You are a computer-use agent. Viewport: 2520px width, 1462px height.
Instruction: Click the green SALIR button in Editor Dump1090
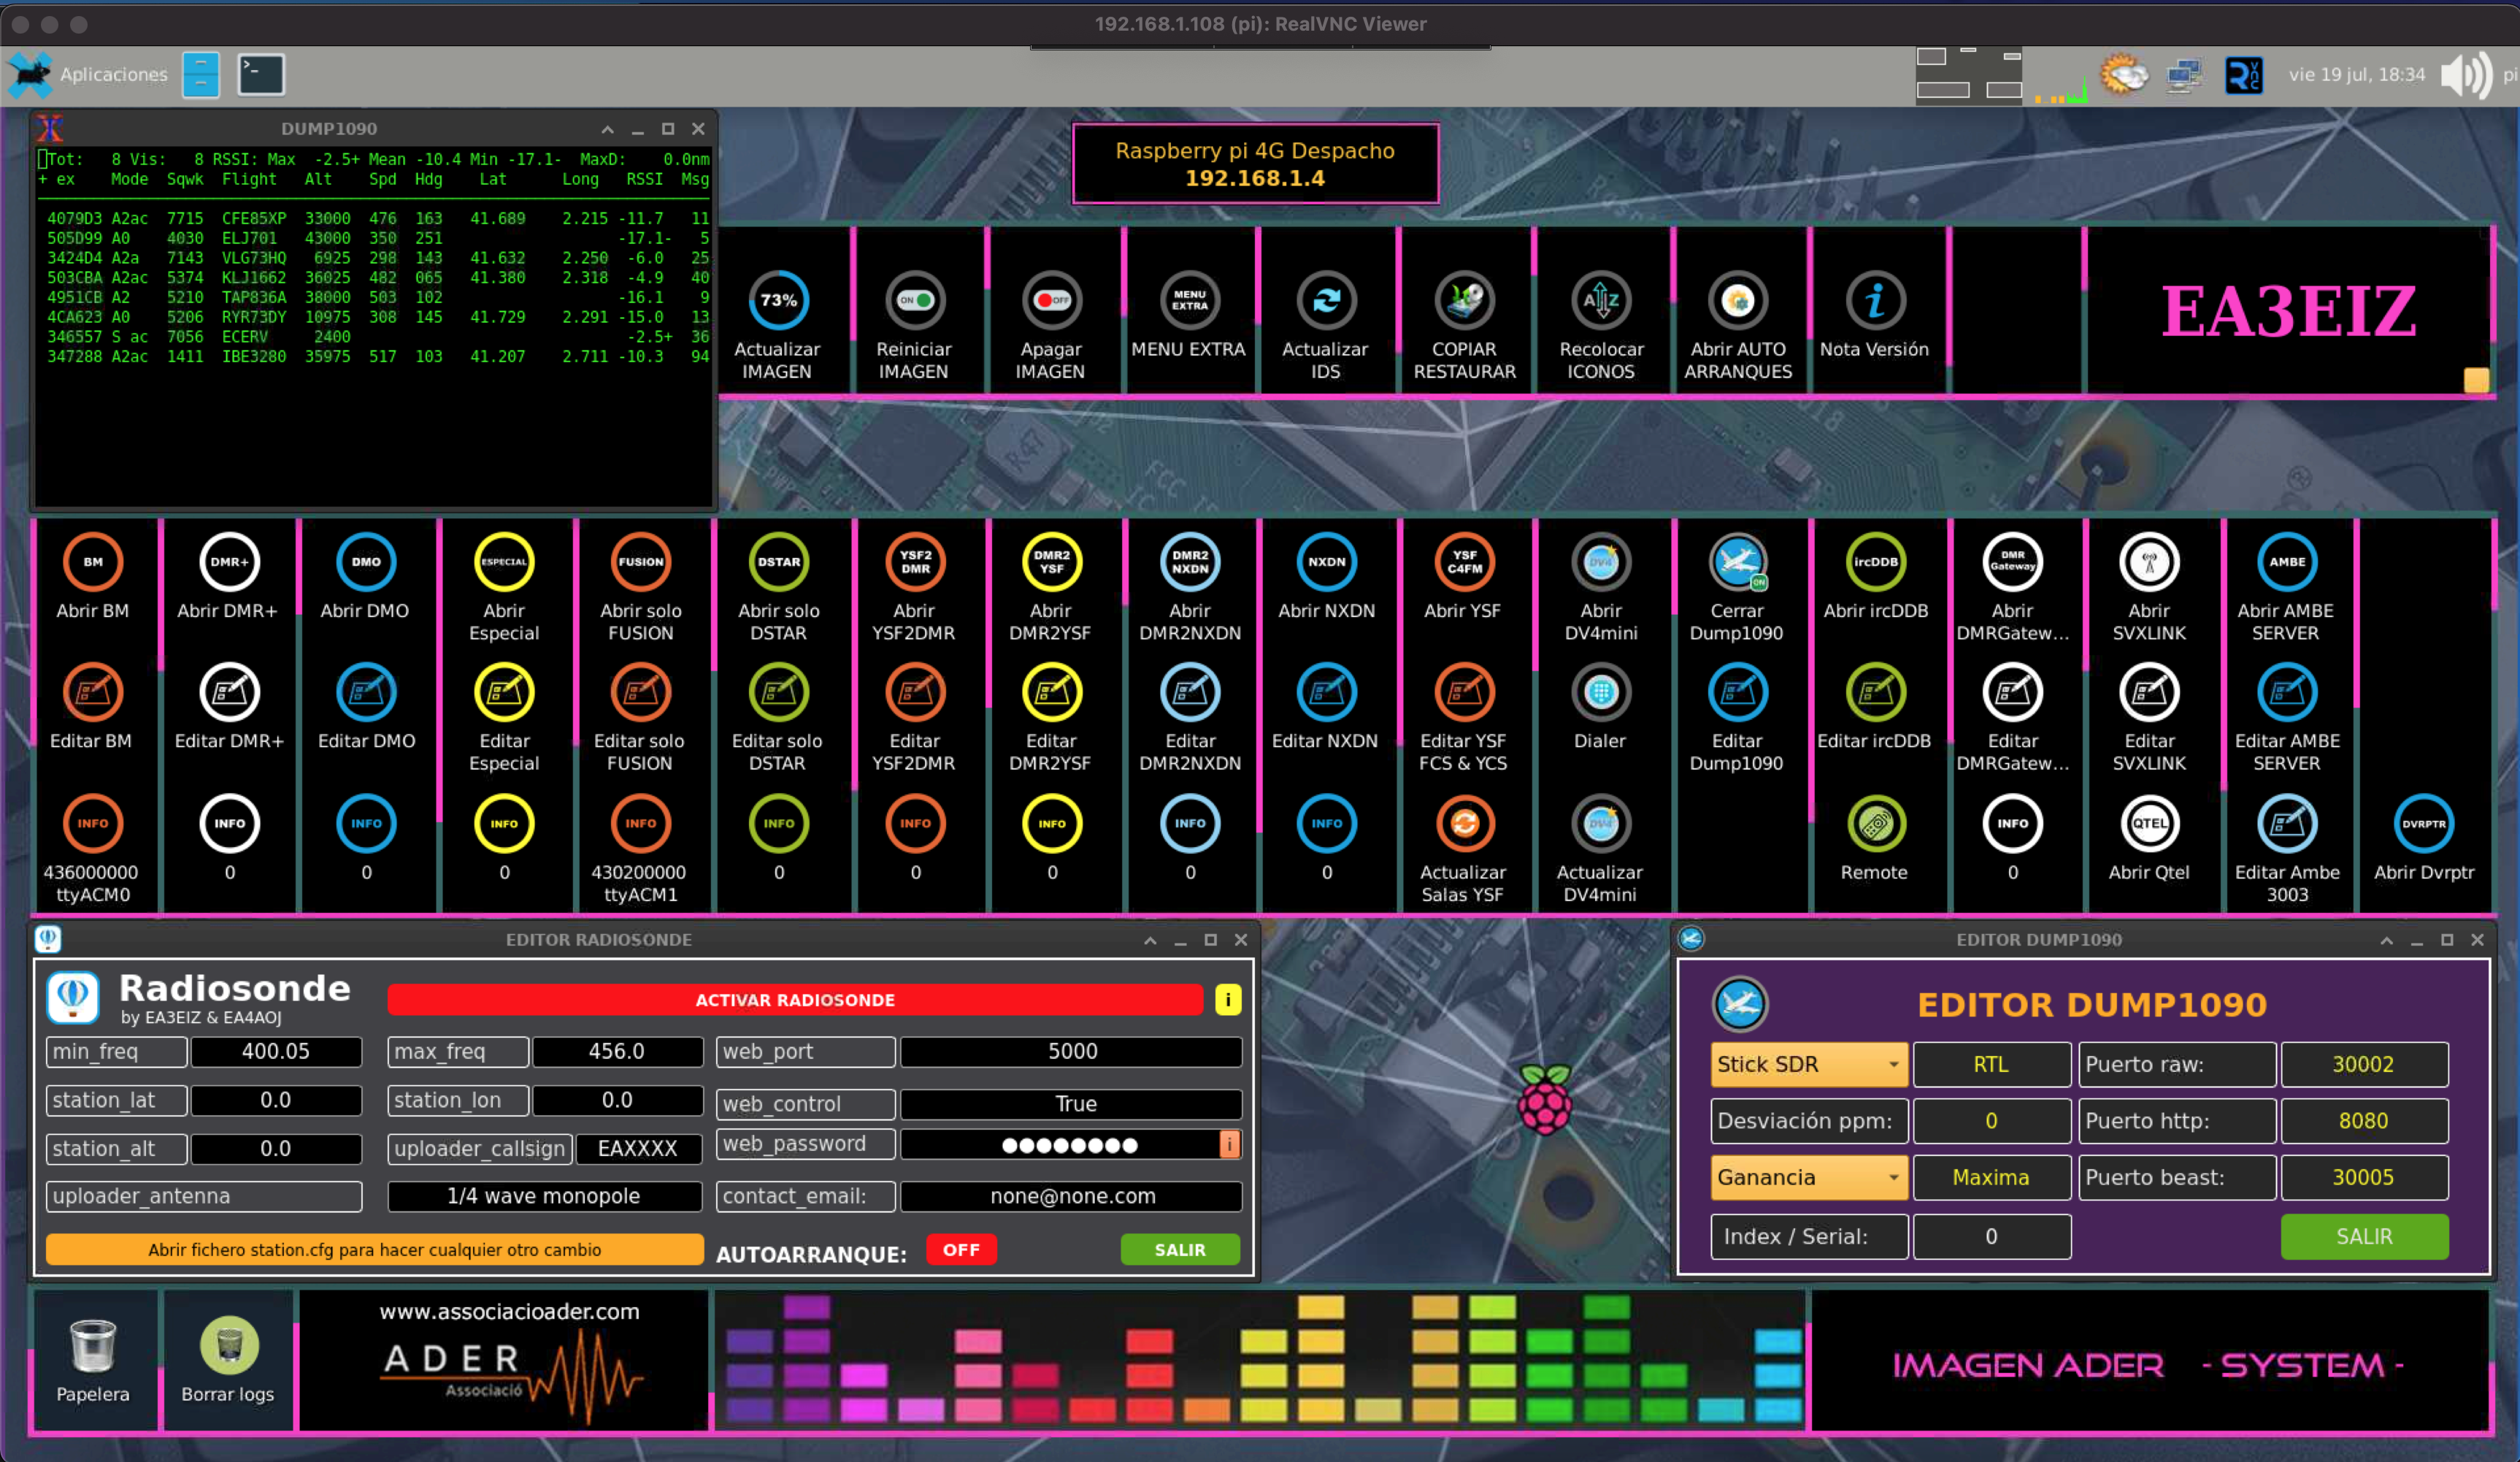tap(2363, 1236)
